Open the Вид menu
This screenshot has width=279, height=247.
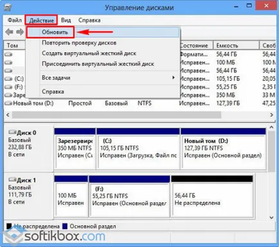[66, 21]
